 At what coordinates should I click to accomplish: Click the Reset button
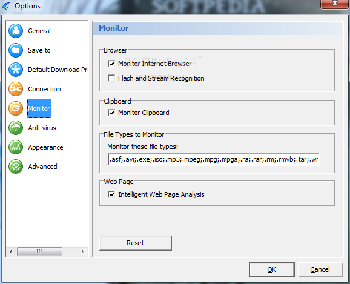[136, 243]
